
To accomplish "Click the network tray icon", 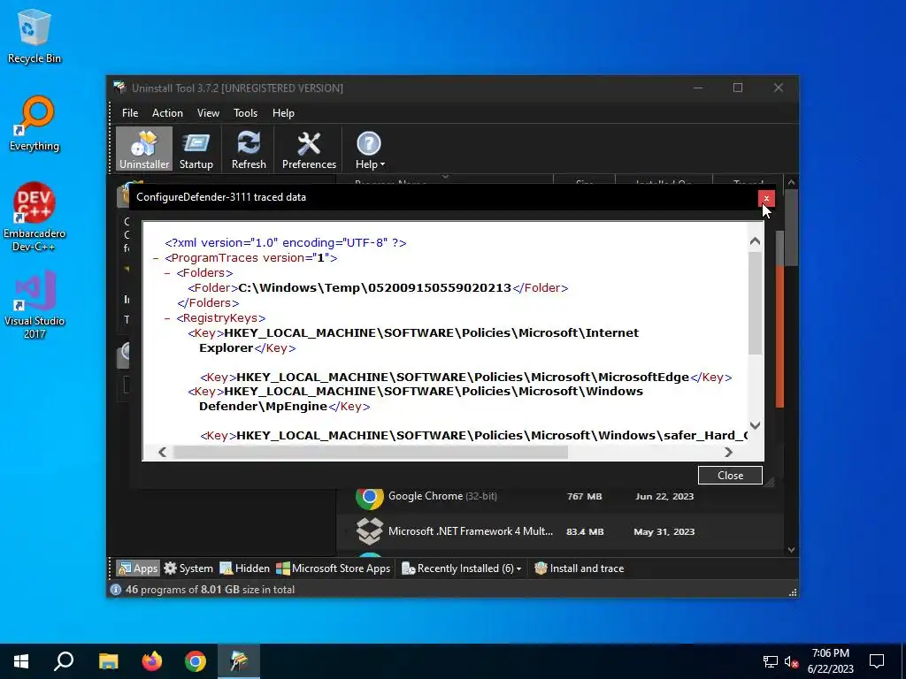I will 771,661.
